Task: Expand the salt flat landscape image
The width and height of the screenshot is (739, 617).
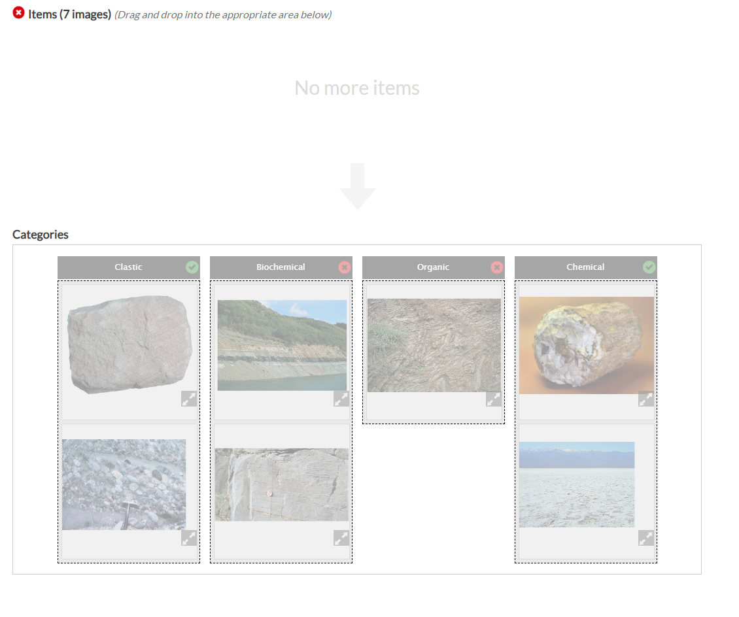Action: pos(646,538)
